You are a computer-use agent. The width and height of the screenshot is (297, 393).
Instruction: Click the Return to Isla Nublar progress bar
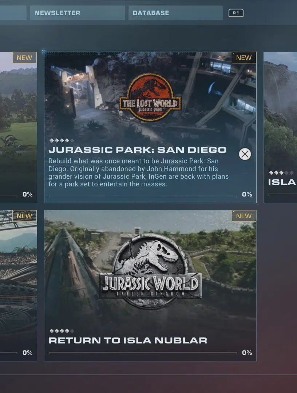pos(143,352)
